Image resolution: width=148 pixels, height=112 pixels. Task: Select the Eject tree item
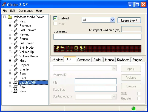click(23, 78)
